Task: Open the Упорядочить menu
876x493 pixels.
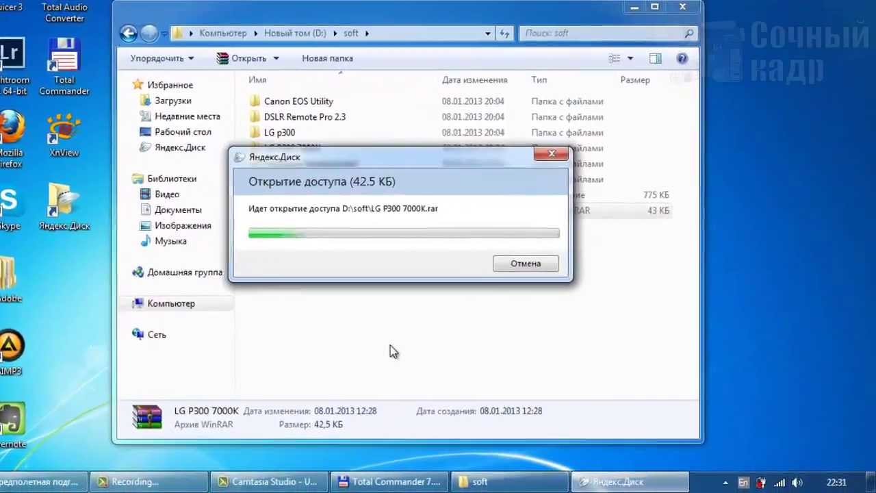Action: [162, 58]
